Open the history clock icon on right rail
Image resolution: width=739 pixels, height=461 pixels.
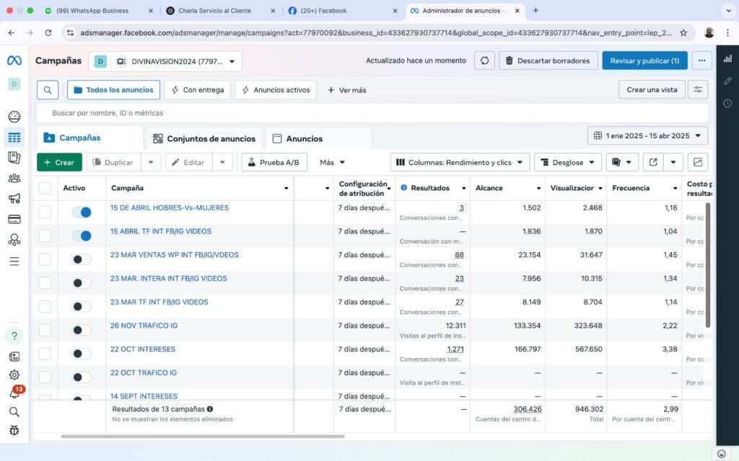(727, 104)
